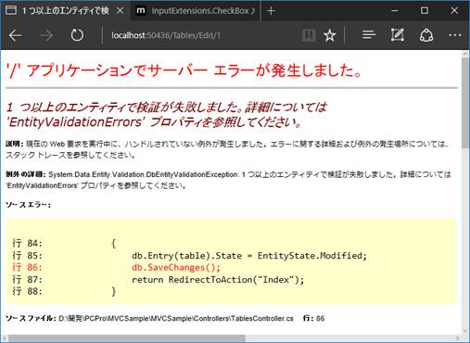This screenshot has width=470, height=343.
Task: Click the horizontal scrollbar thumb
Action: [x=127, y=338]
